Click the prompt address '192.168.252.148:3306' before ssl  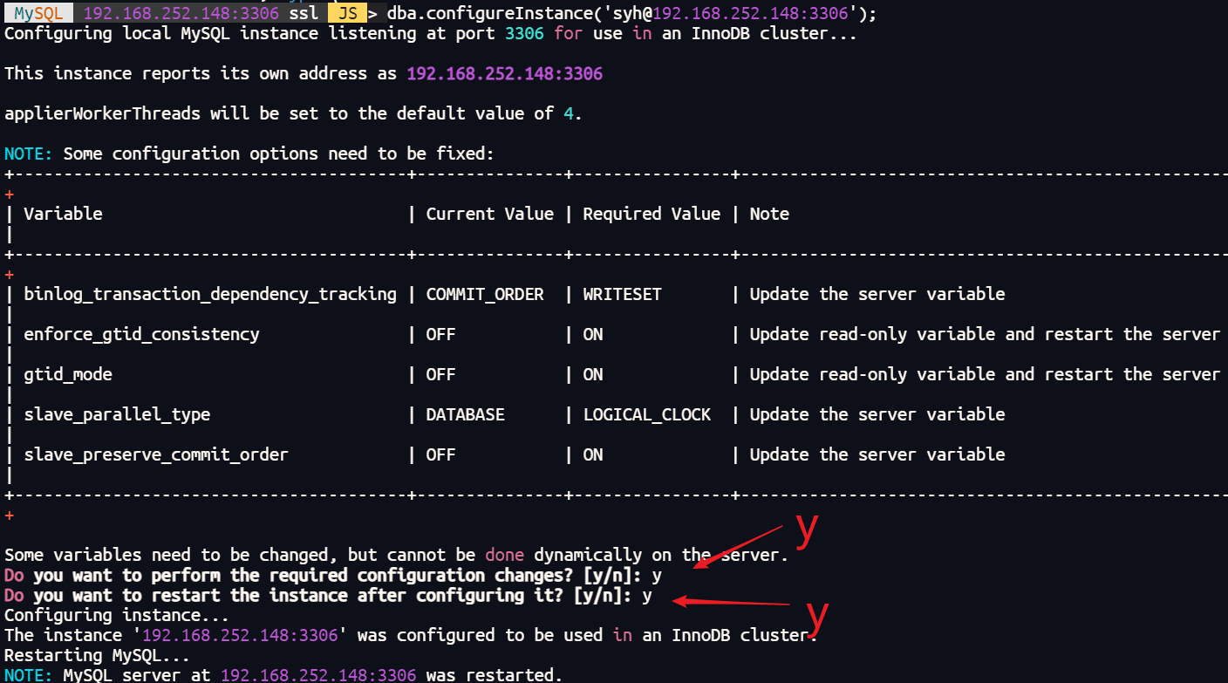[x=181, y=13]
